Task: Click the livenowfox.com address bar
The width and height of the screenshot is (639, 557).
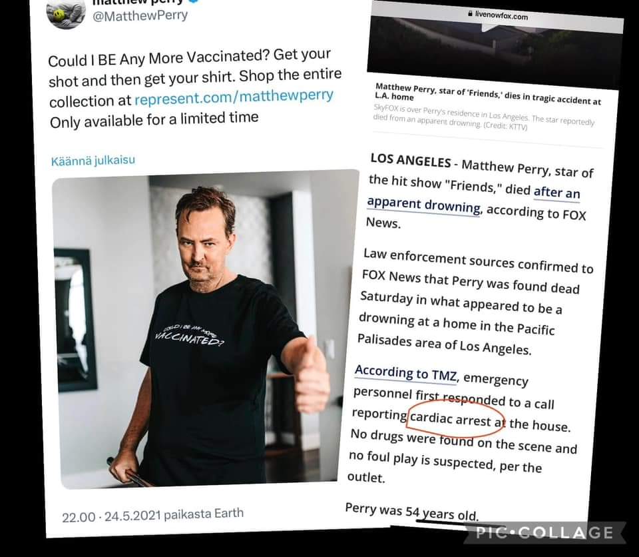Action: [500, 13]
